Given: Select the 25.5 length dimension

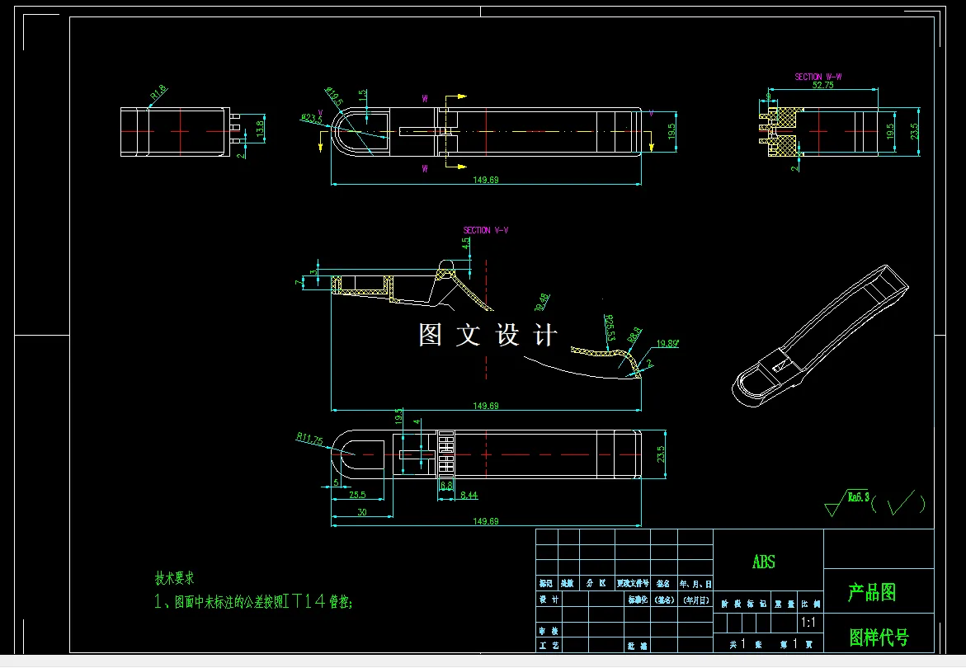Looking at the screenshot, I should click(357, 494).
